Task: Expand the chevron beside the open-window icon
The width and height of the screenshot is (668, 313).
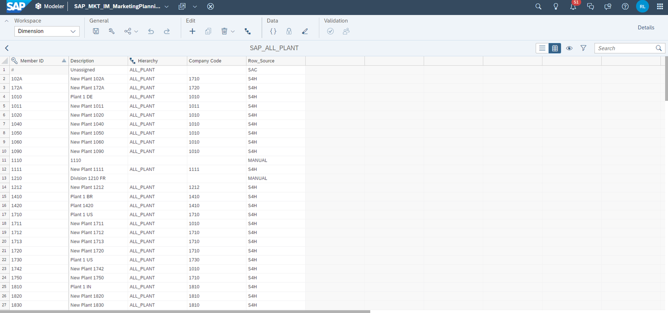Action: [195, 7]
